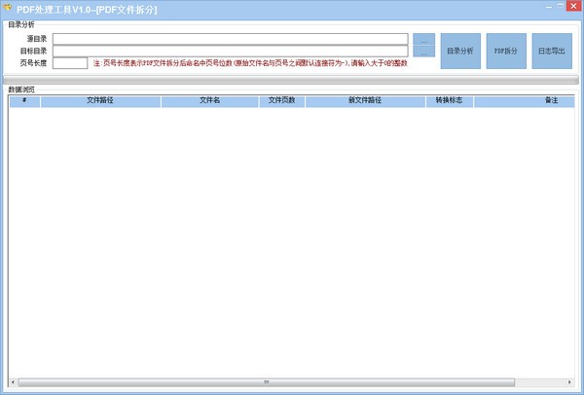584x395 pixels.
Task: Sort by the 文件路径 column header
Action: coord(100,100)
